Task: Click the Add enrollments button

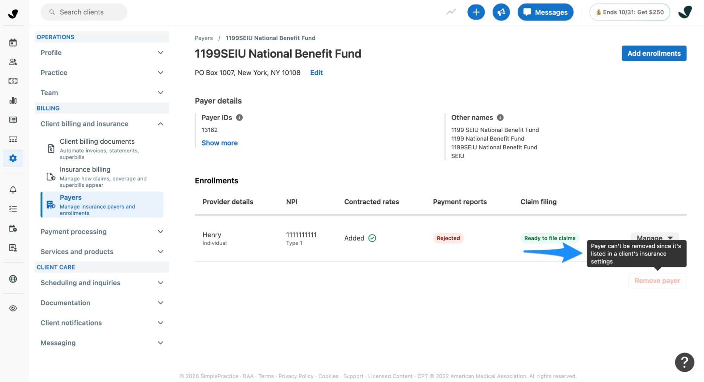Action: coord(654,53)
